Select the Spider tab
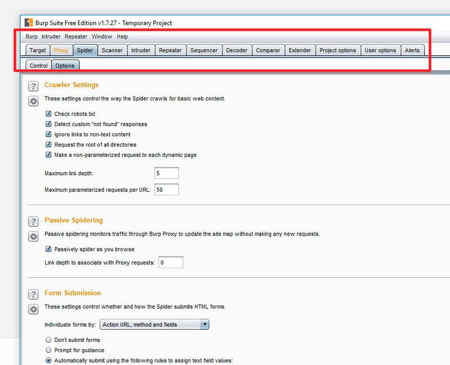 85,50
